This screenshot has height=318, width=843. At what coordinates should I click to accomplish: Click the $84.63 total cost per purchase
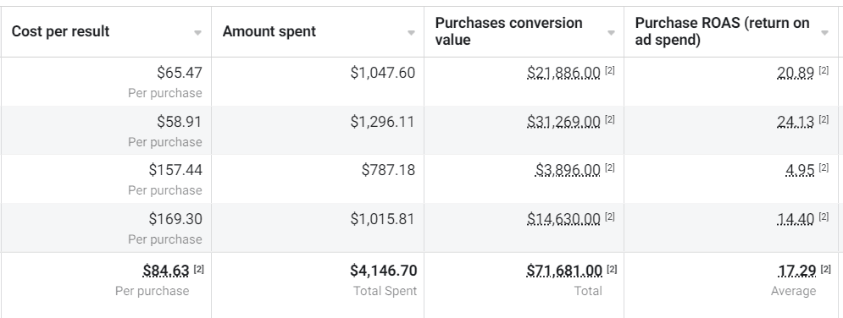166,271
